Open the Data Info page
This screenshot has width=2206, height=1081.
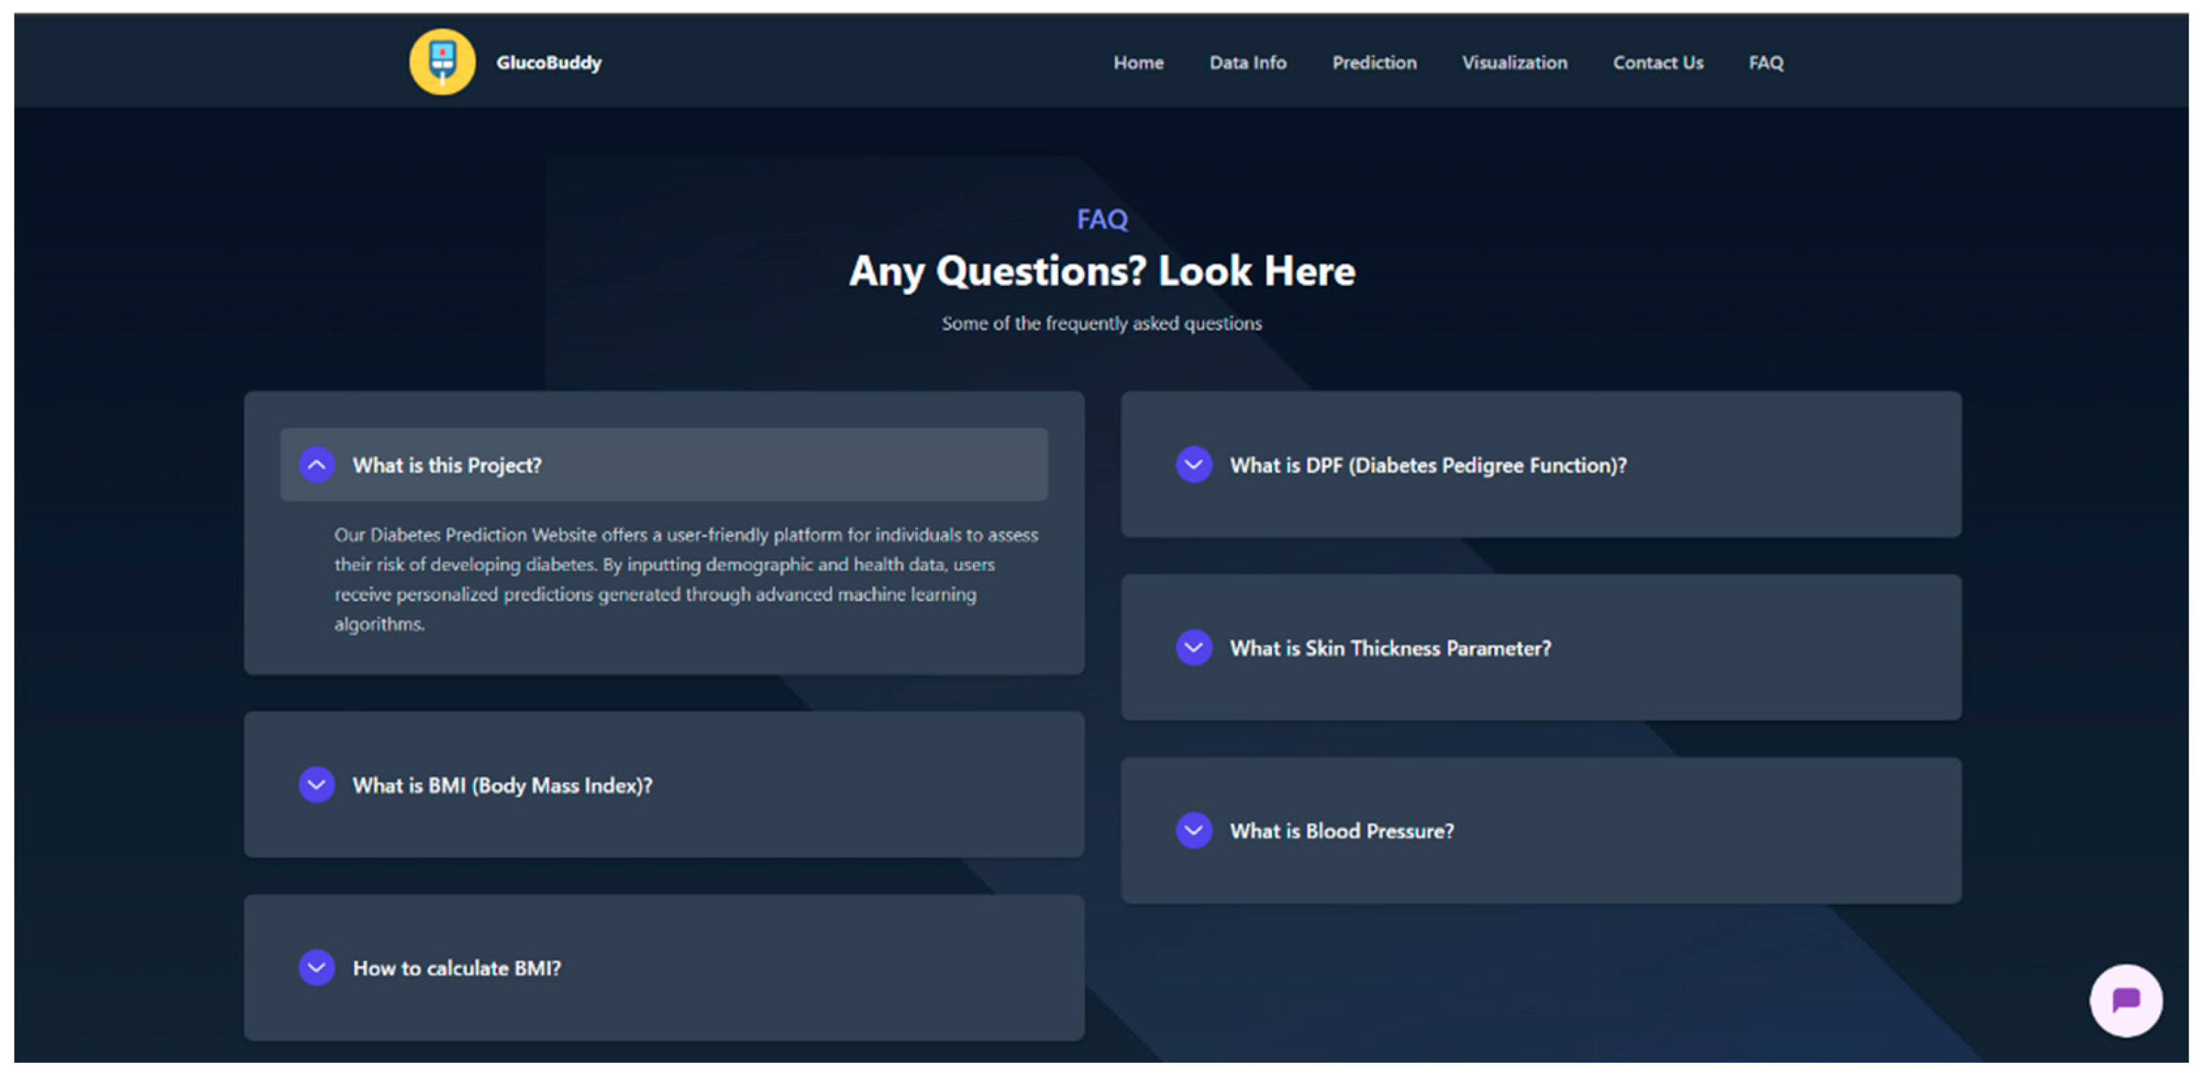pos(1247,62)
